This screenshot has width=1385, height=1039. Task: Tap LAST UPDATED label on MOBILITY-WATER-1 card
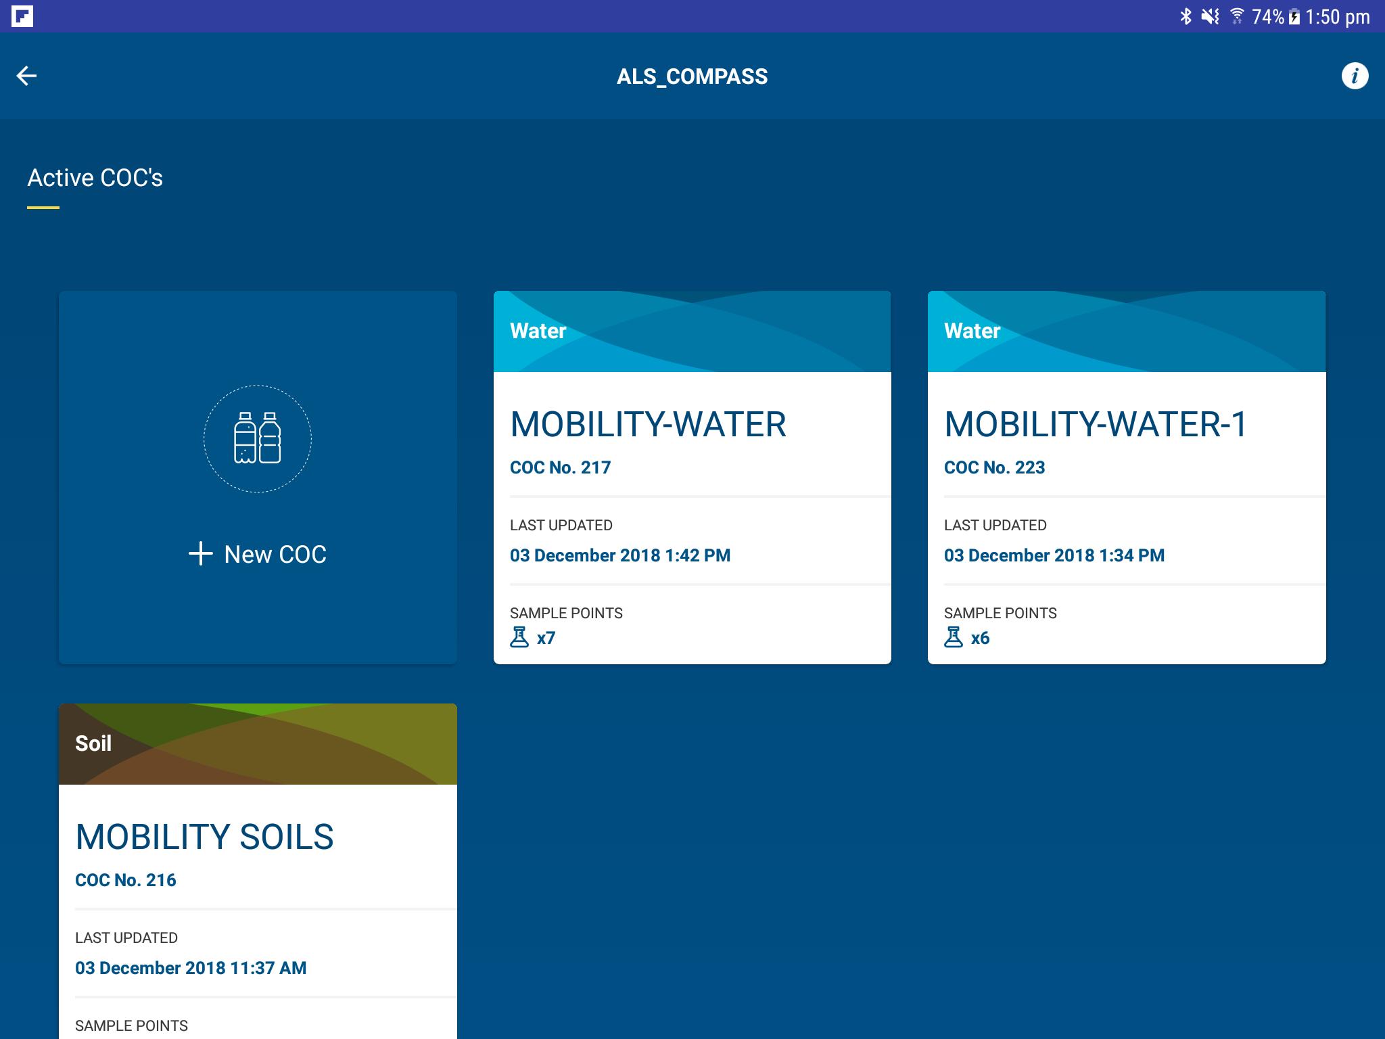click(995, 525)
